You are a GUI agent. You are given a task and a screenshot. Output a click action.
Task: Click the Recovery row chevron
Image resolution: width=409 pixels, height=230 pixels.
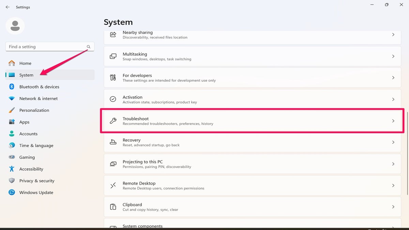(x=393, y=142)
